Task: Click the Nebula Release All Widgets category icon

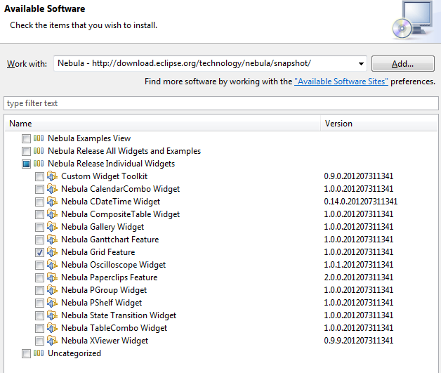Action: point(39,151)
